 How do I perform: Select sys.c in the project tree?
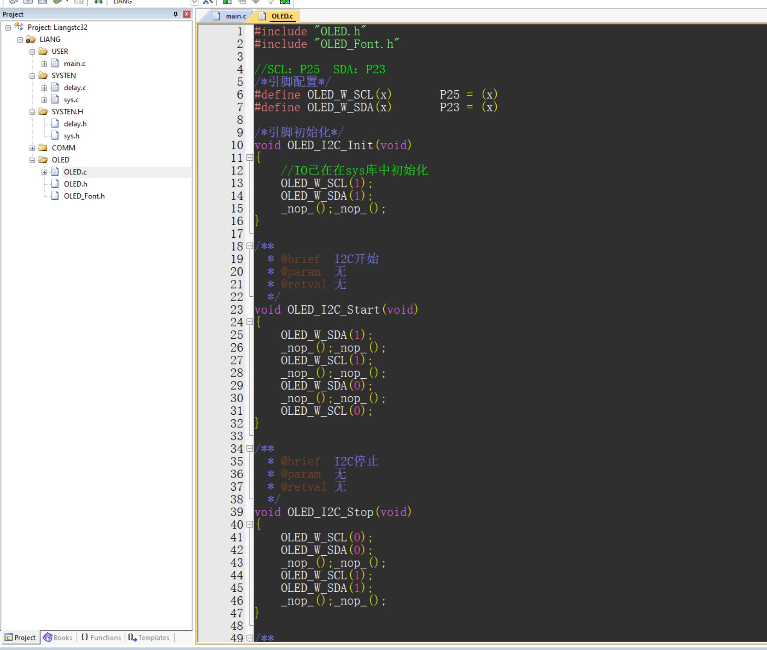71,100
